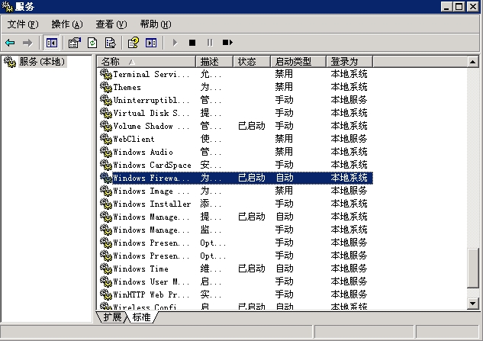Click 本地服务 in Uninterruptibl... row
The height and width of the screenshot is (341, 483).
349,100
